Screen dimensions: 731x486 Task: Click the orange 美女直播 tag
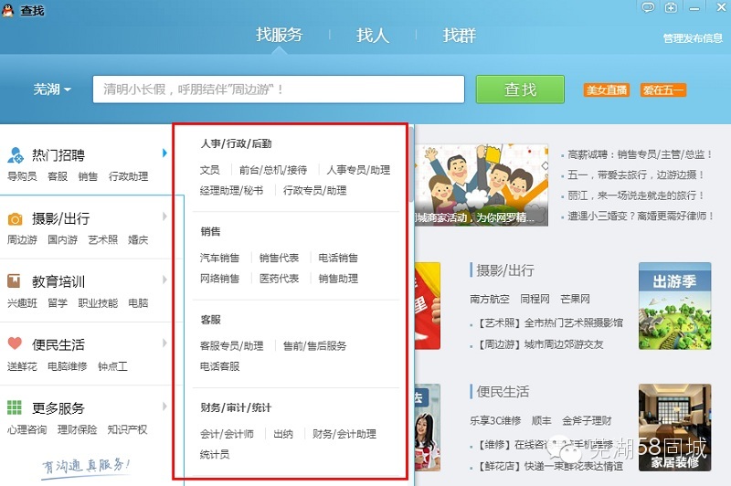(607, 90)
